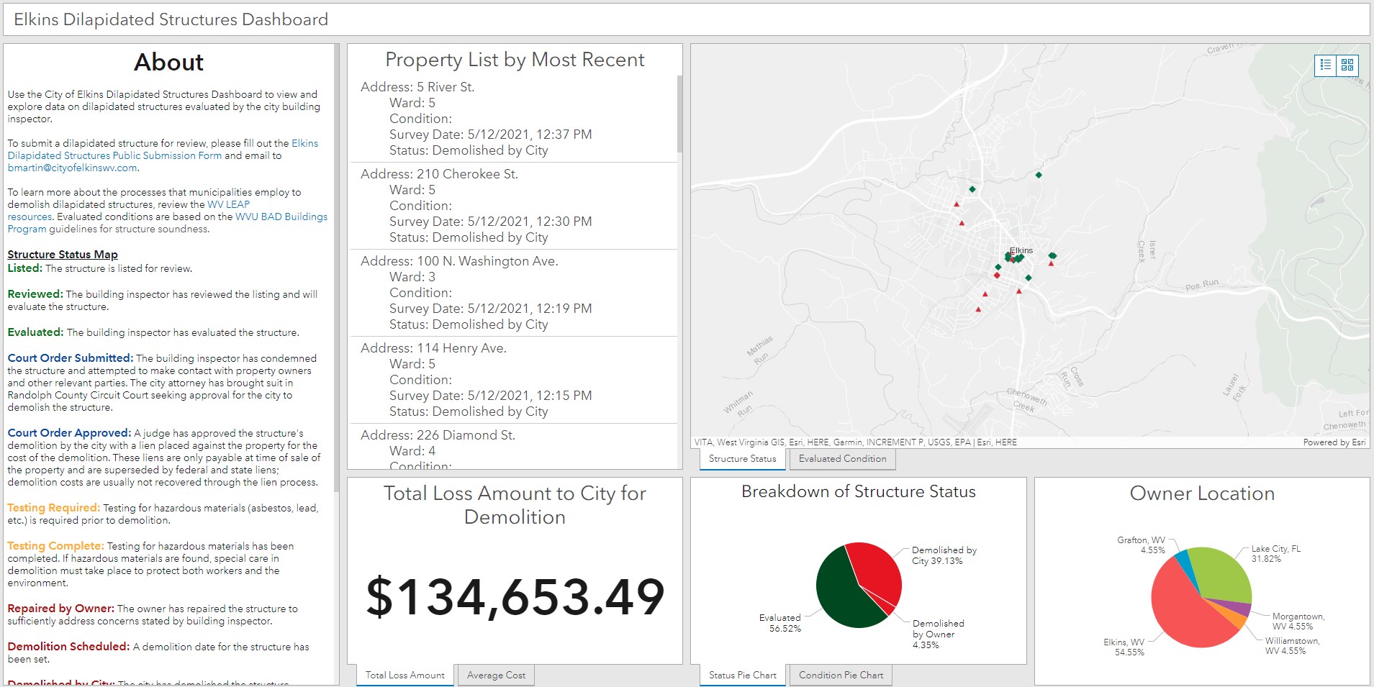Open the basemap gallery icon on map
1374x687 pixels.
pyautogui.click(x=1347, y=65)
